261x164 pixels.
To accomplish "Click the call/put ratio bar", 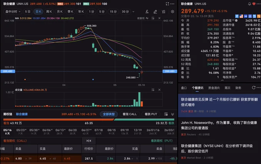I will 89,119.
